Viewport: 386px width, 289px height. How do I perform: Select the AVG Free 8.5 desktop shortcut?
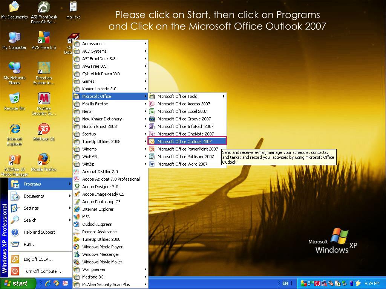point(44,41)
